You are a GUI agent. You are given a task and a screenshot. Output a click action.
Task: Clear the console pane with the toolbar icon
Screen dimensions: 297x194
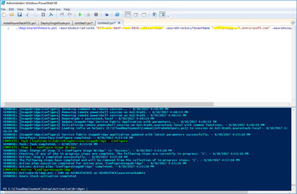(51, 15)
